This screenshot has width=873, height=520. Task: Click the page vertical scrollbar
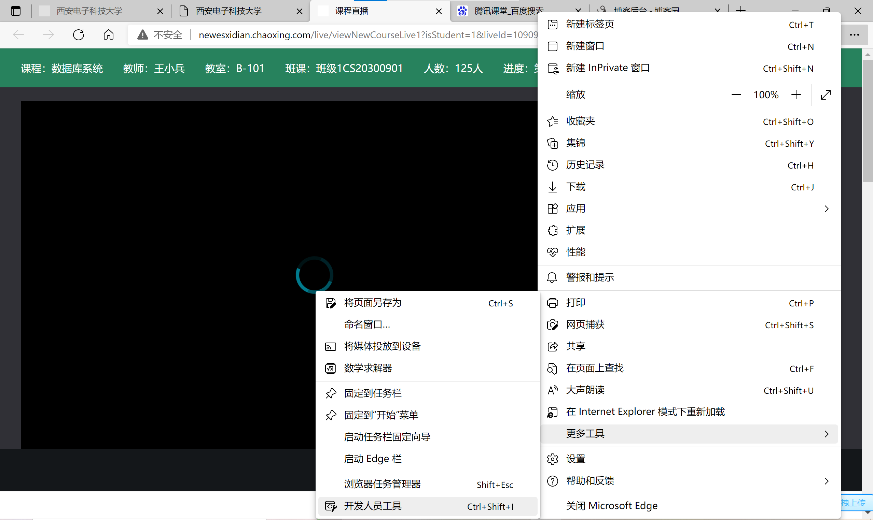point(868,121)
